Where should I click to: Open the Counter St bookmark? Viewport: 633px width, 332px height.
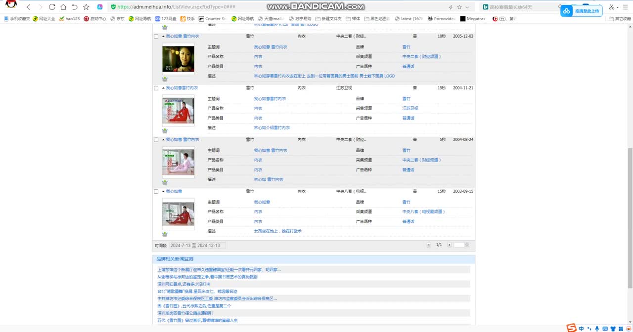[212, 19]
